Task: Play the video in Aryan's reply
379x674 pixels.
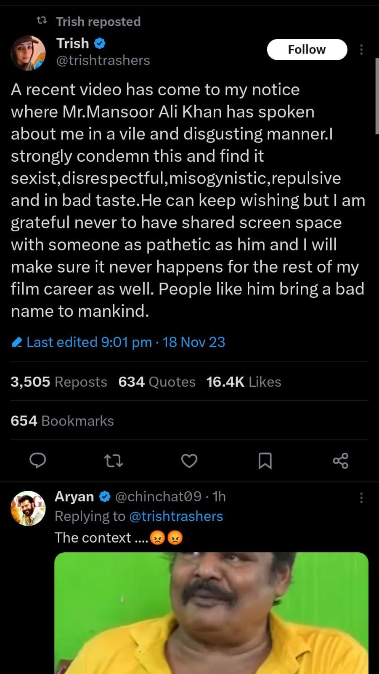Action: tap(211, 613)
